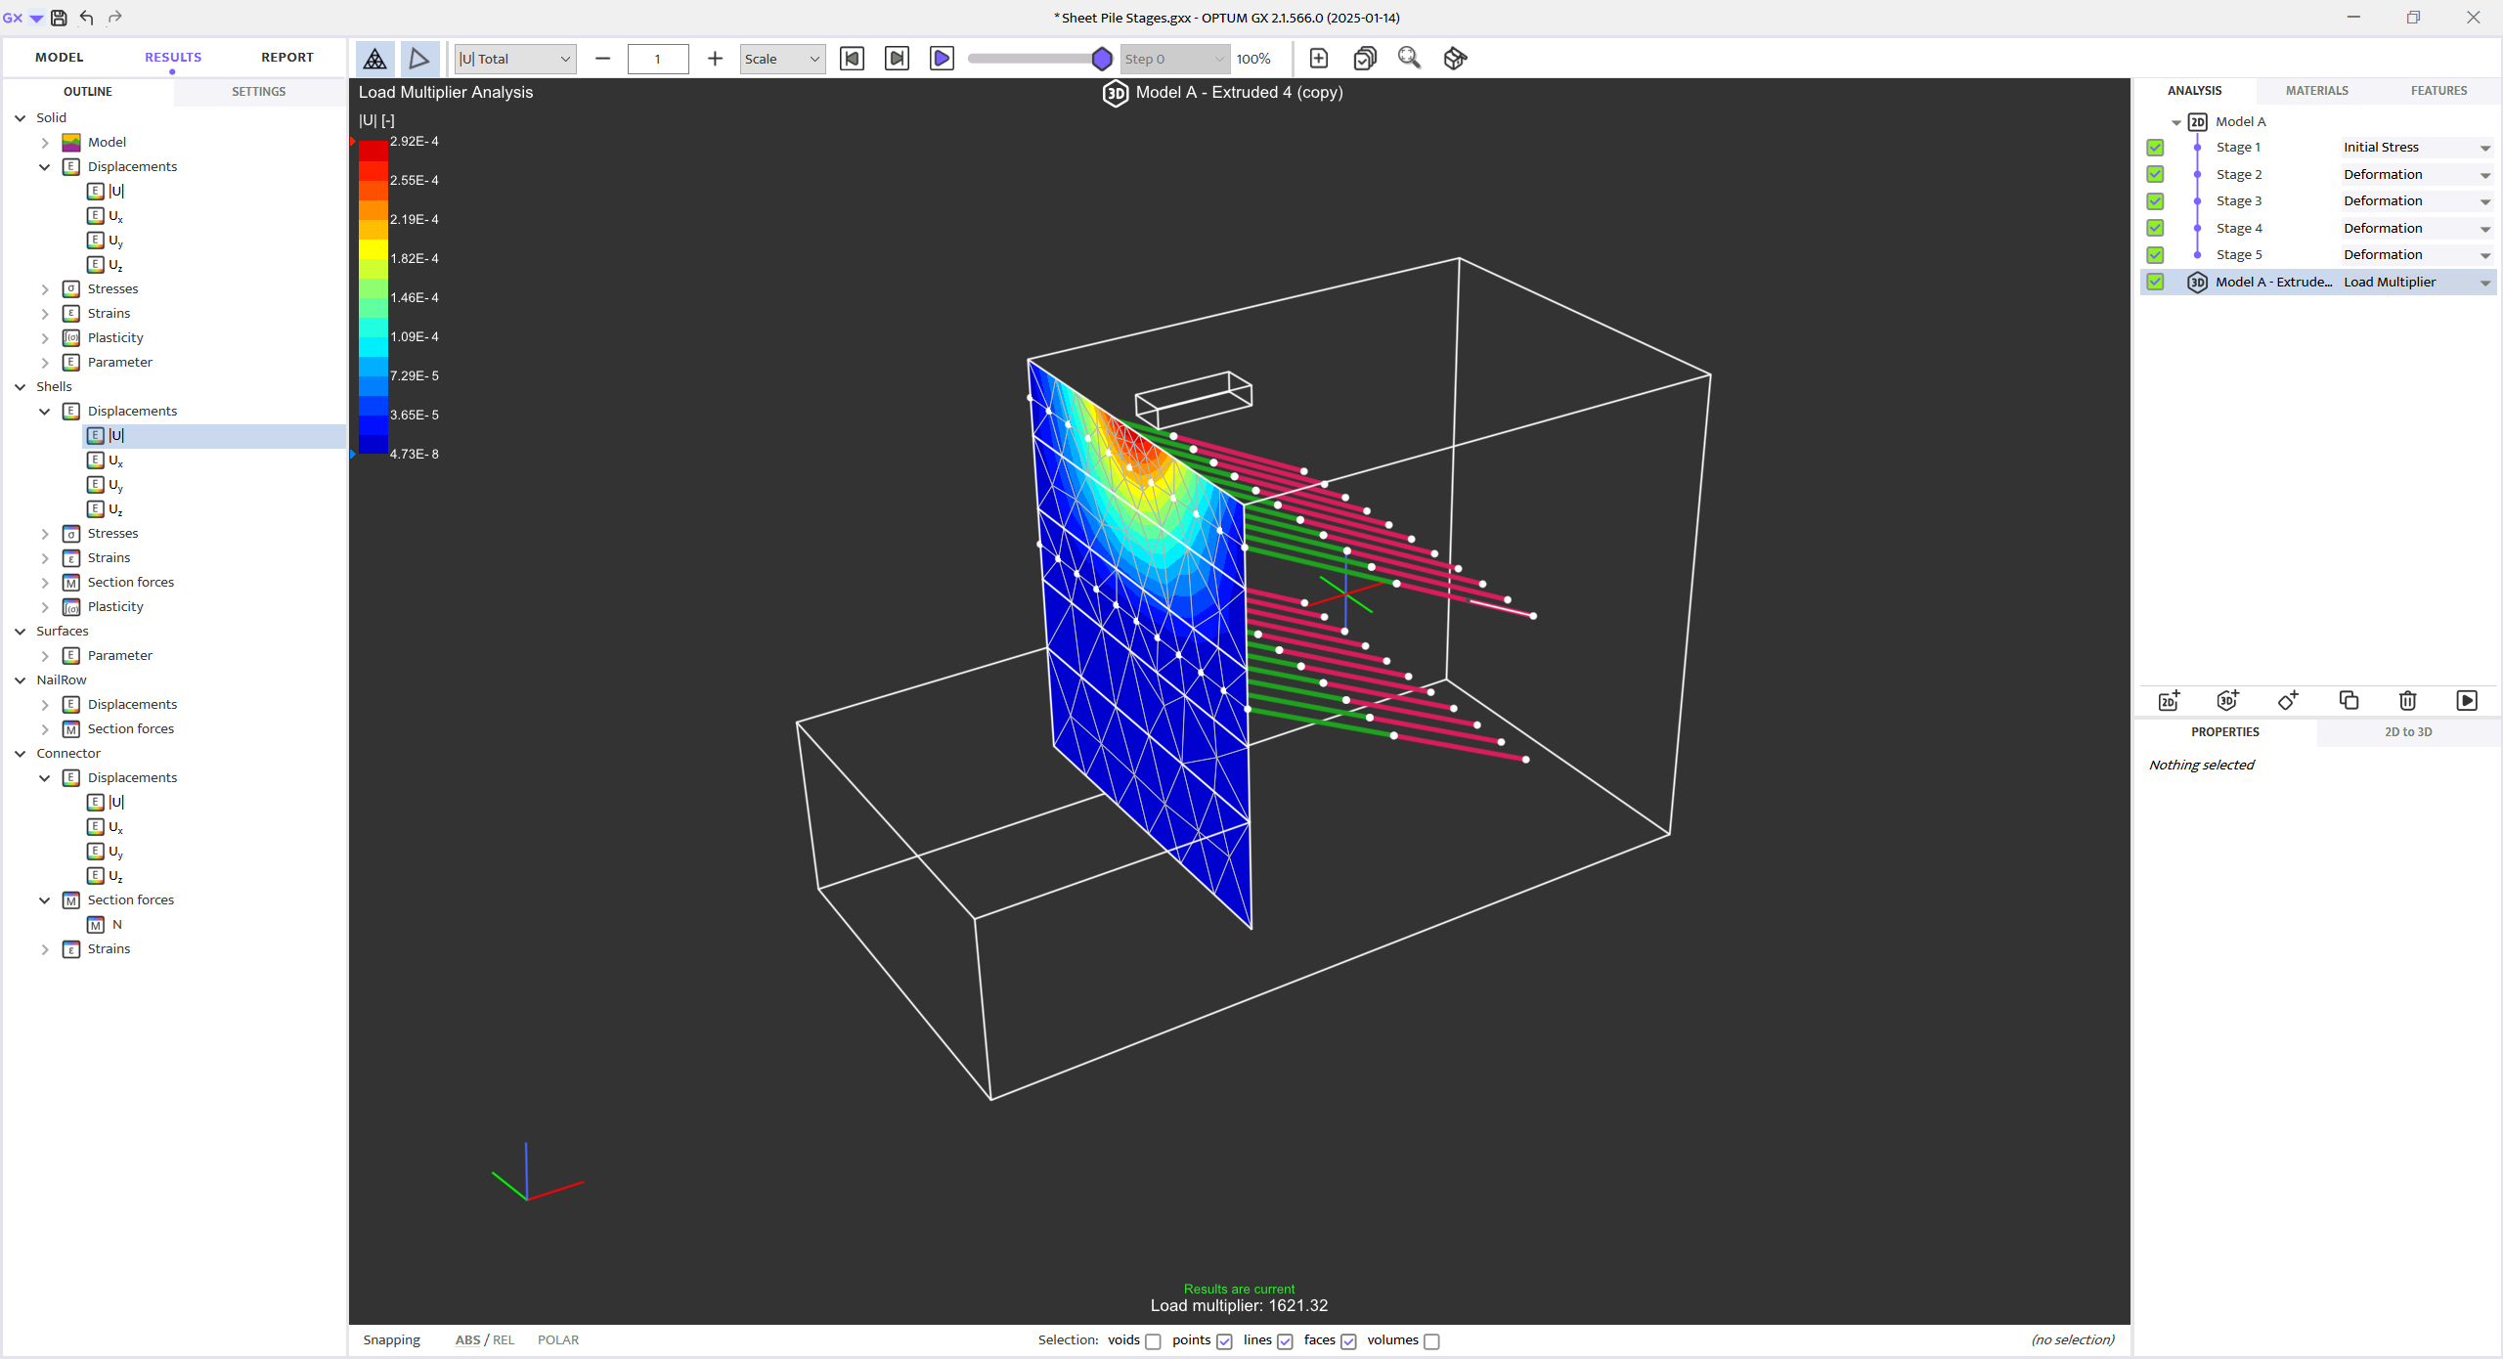Click the Solid Model item
The width and height of the screenshot is (2503, 1359).
[107, 142]
